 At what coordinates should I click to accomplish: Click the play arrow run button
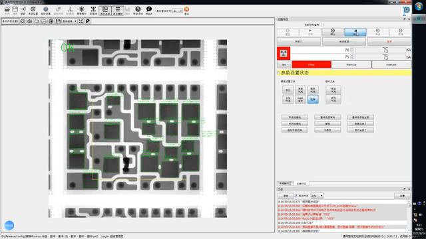click(x=310, y=32)
